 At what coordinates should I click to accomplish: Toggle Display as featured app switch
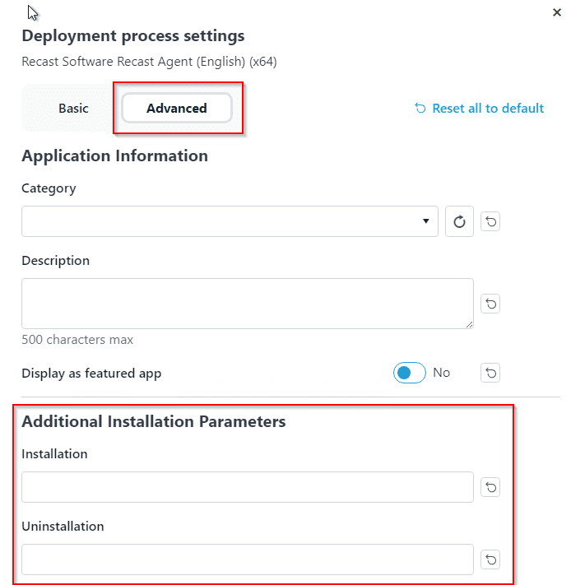[x=409, y=373]
